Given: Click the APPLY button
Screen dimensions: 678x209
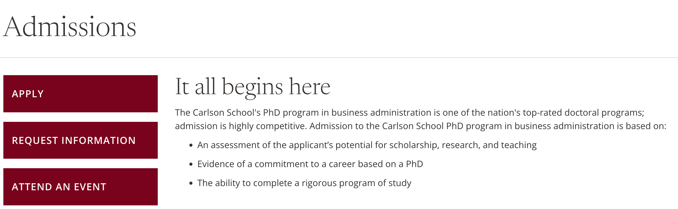Looking at the screenshot, I should [x=81, y=94].
